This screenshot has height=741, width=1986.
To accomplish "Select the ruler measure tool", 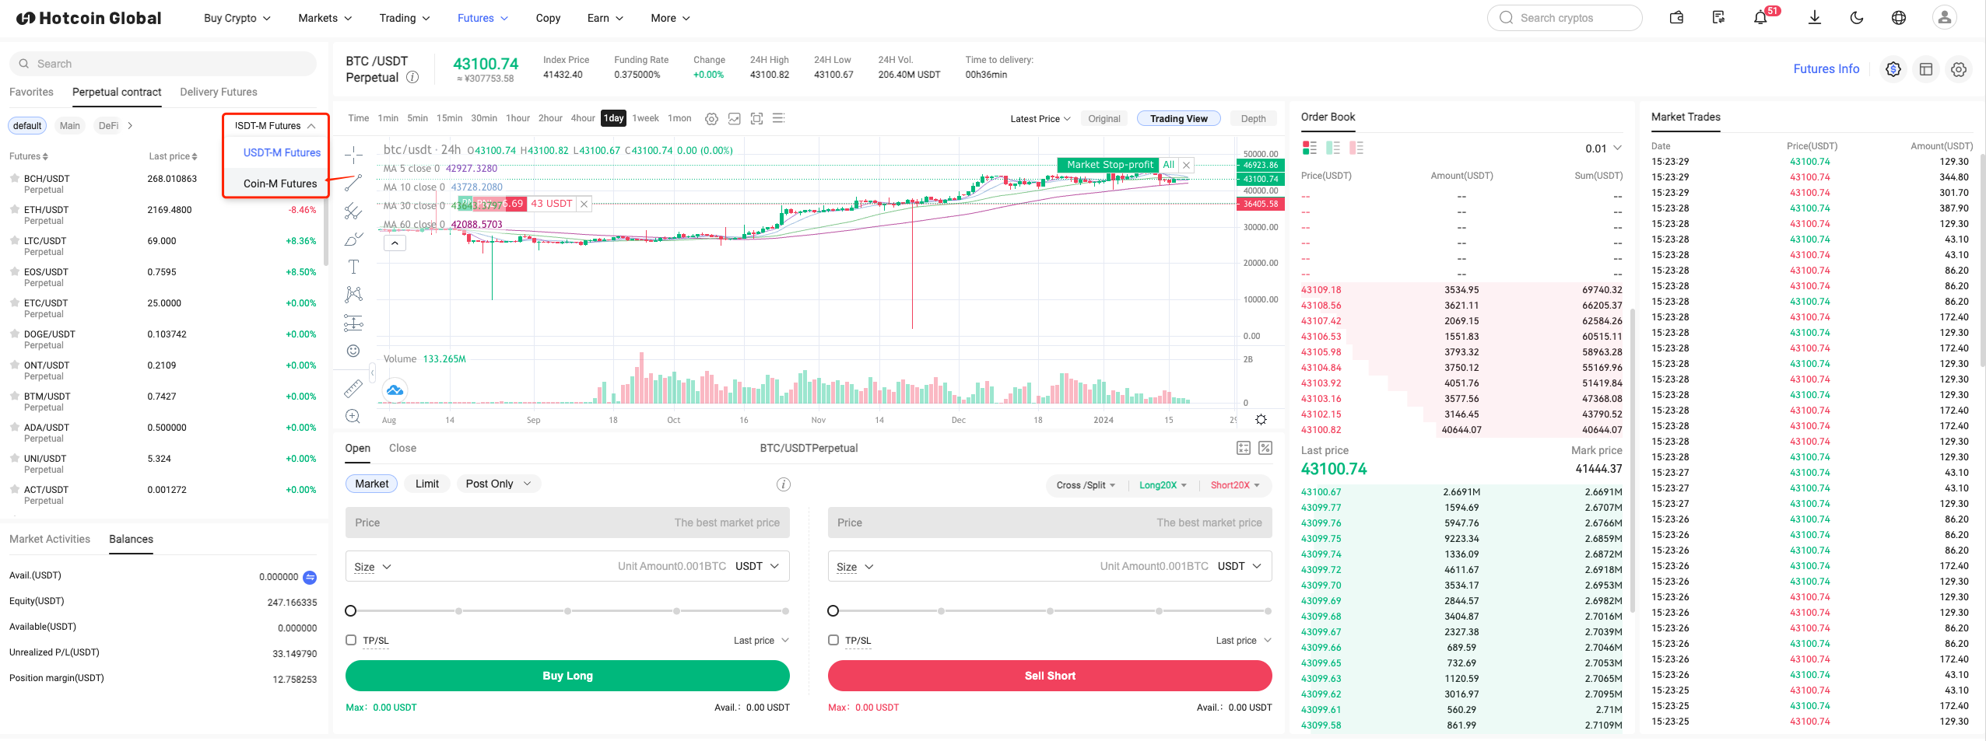I will (353, 388).
